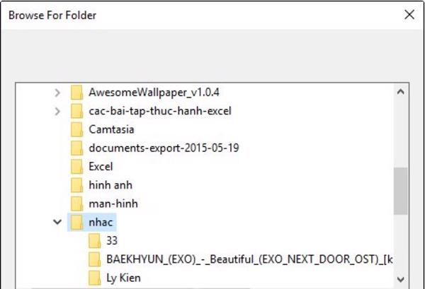Click the AwesomeWallpaper_v1.0.4 folder icon
425x289 pixels.
(x=77, y=93)
